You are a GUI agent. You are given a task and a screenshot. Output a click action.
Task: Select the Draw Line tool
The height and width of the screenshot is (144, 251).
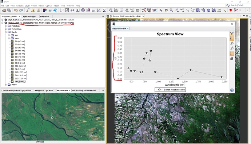click(x=187, y=11)
